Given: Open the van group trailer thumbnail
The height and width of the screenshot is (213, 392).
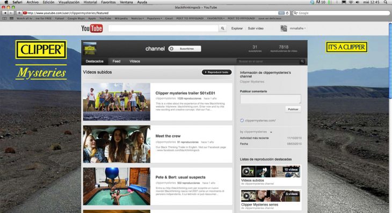Looking at the screenshot, I should (117, 102).
